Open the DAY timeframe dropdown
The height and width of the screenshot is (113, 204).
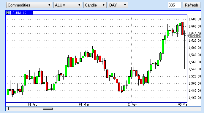(x=118, y=5)
